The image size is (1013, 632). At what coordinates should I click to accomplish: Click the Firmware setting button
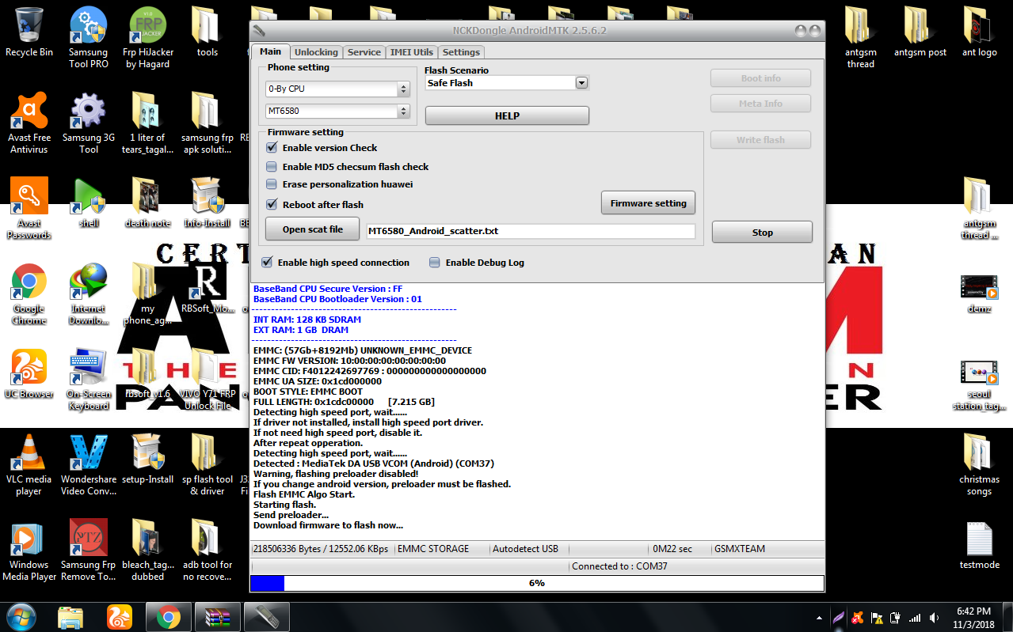coord(648,203)
